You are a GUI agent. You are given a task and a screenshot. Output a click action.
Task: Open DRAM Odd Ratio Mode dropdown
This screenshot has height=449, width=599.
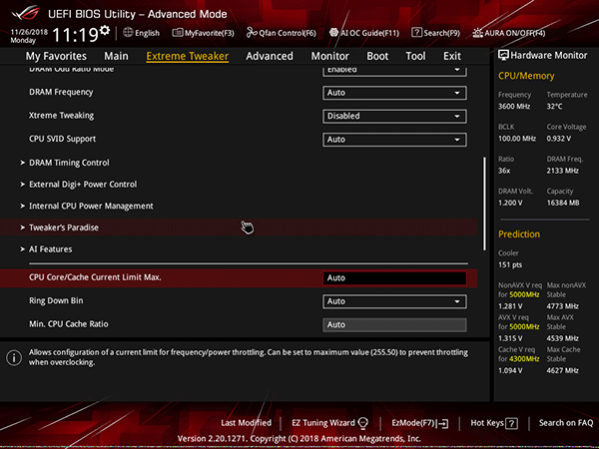394,71
